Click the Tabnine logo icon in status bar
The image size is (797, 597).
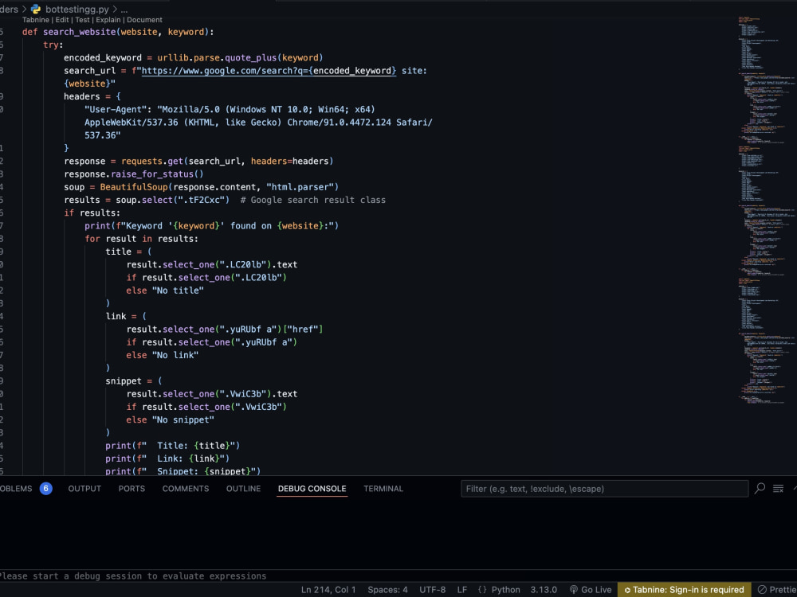coord(627,590)
